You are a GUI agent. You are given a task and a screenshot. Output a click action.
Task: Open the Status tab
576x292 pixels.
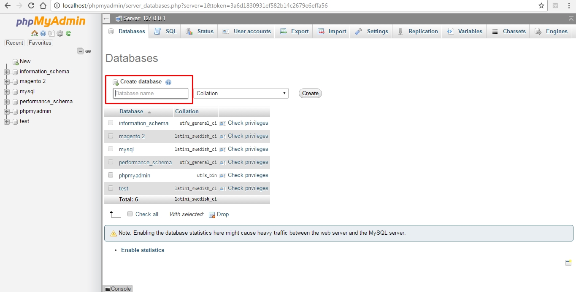click(x=200, y=31)
